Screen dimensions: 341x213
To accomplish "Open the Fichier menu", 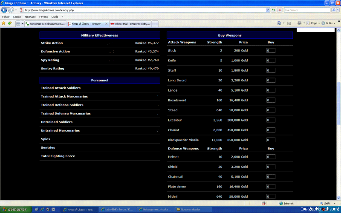I will (6, 17).
